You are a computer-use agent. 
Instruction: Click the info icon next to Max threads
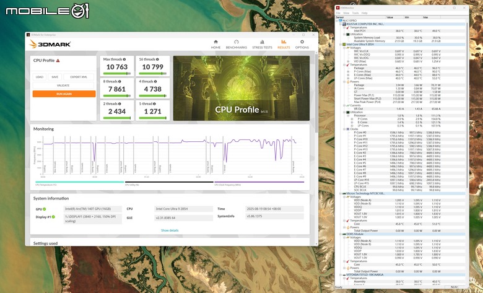click(124, 59)
